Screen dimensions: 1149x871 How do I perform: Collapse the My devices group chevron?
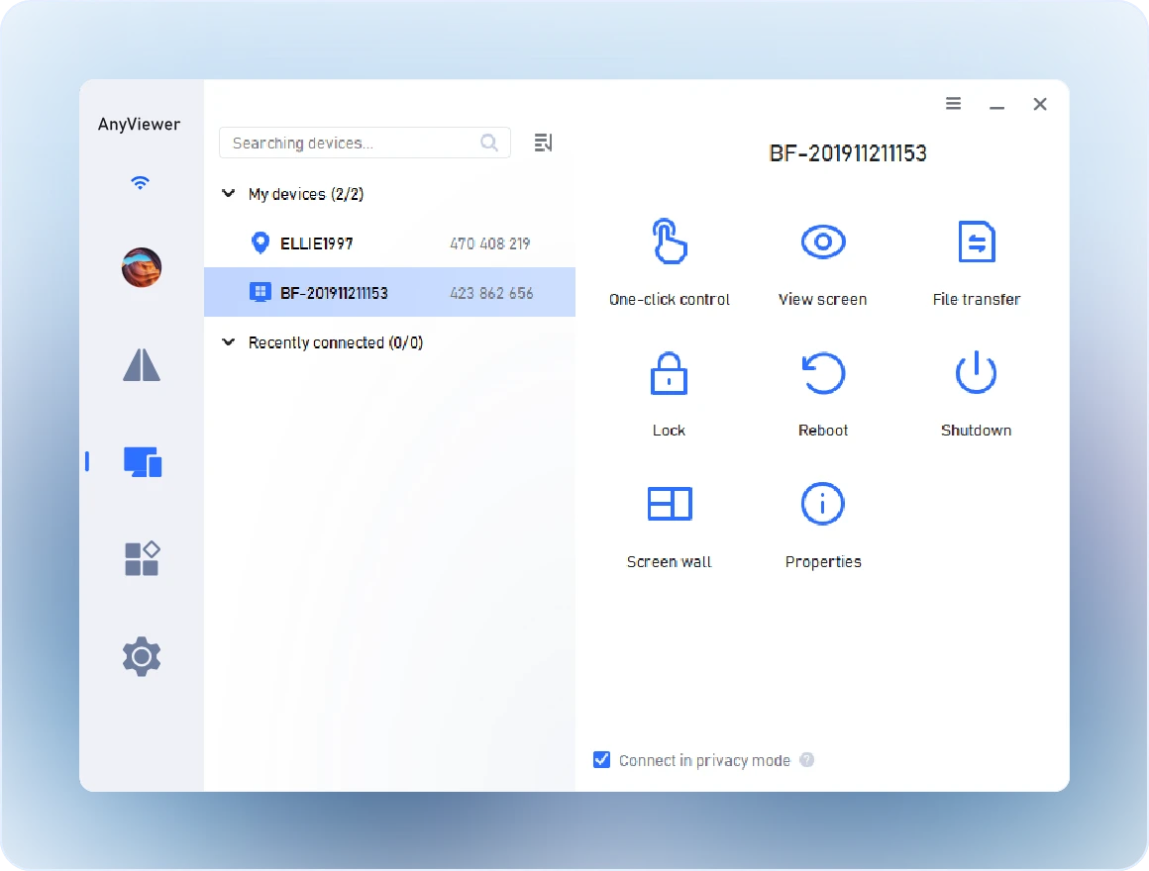click(229, 193)
